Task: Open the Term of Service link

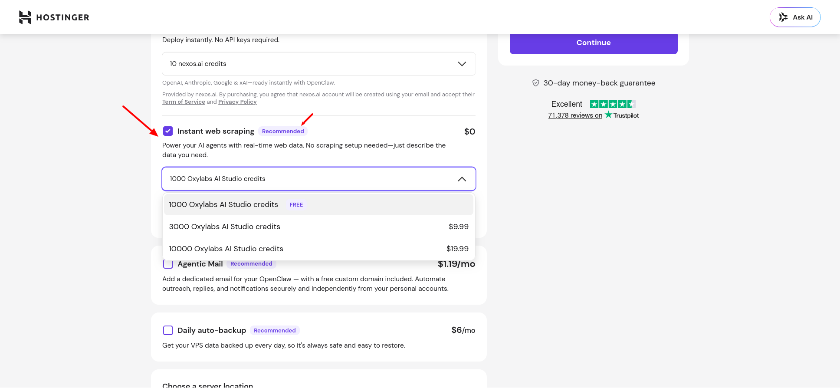Action: tap(184, 102)
